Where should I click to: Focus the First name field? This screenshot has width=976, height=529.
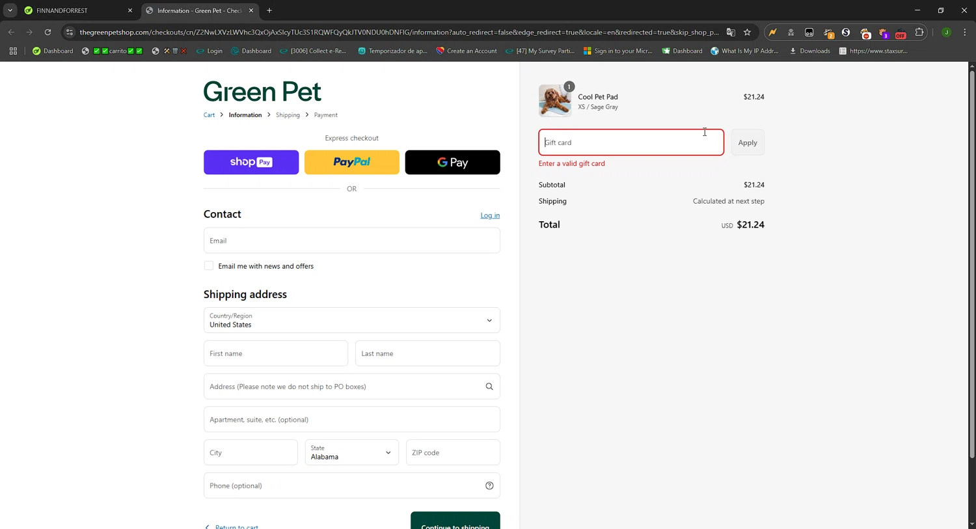[276, 353]
